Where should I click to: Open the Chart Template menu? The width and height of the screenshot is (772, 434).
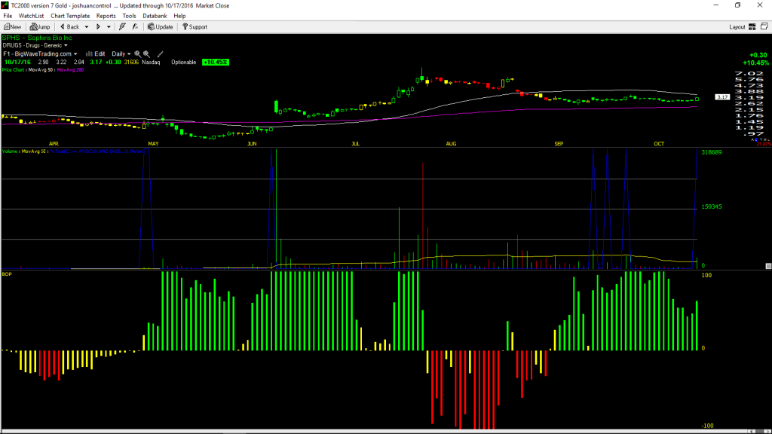point(70,16)
